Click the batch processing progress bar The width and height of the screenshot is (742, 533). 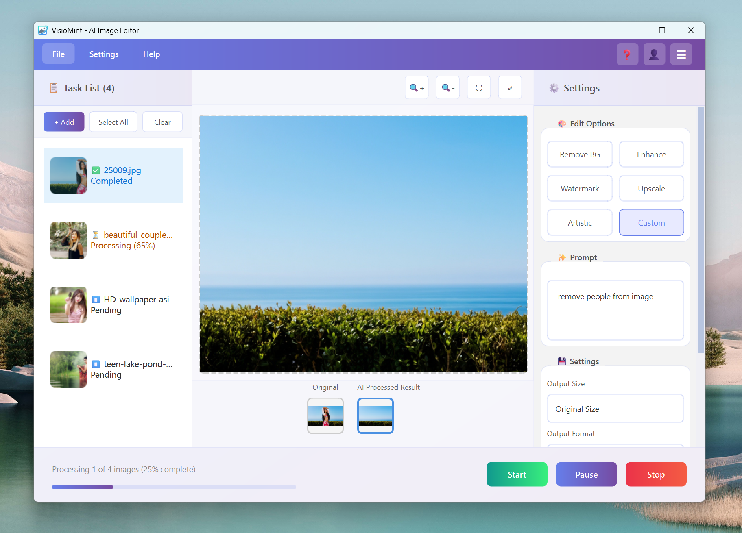click(174, 487)
